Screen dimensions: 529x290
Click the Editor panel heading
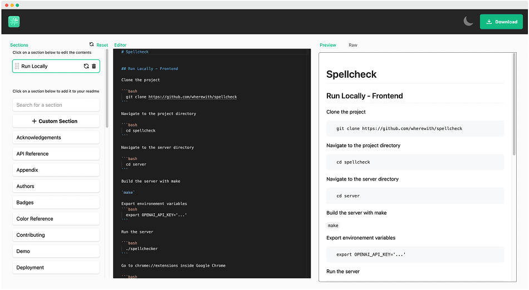point(120,45)
